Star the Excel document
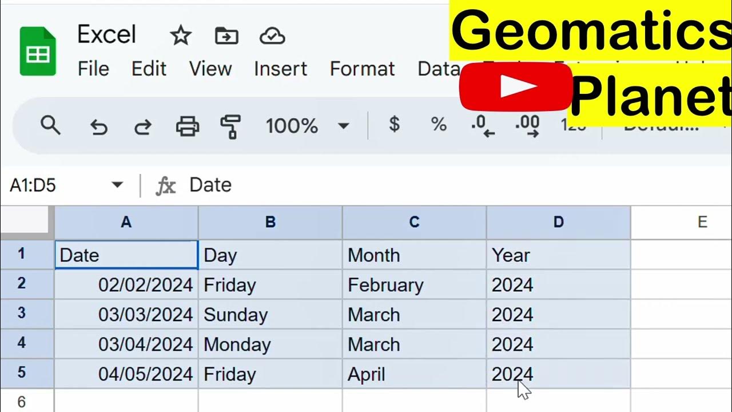The height and width of the screenshot is (412, 732). click(x=181, y=36)
